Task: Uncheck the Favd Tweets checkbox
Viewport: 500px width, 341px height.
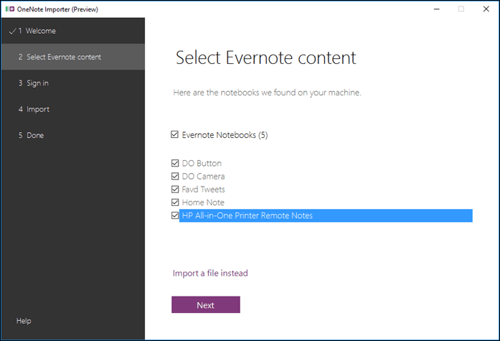Action: (175, 189)
